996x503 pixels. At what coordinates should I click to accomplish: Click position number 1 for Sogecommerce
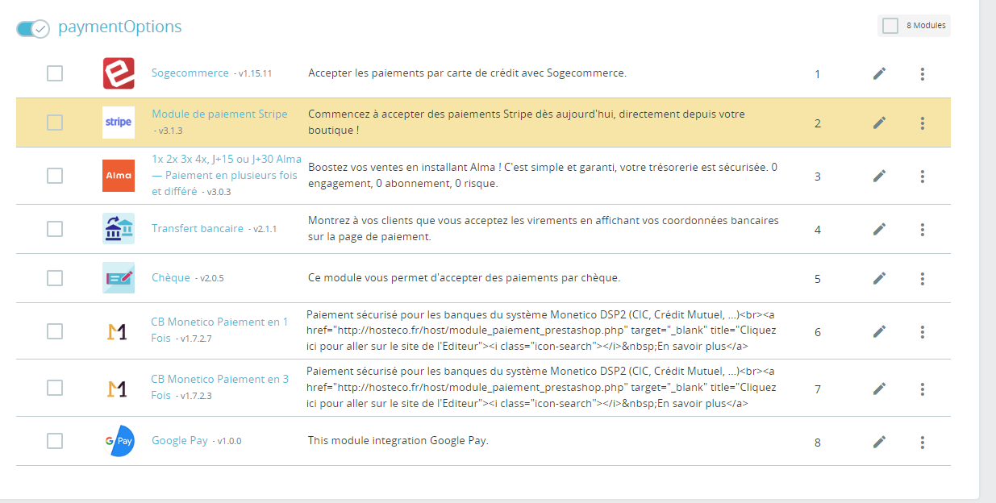[x=817, y=74]
